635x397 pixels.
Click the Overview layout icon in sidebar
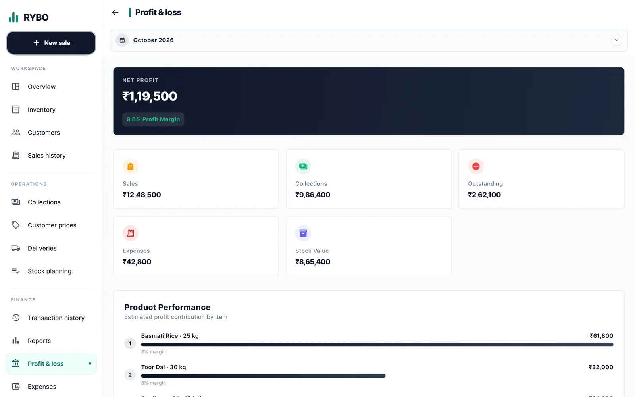click(16, 87)
